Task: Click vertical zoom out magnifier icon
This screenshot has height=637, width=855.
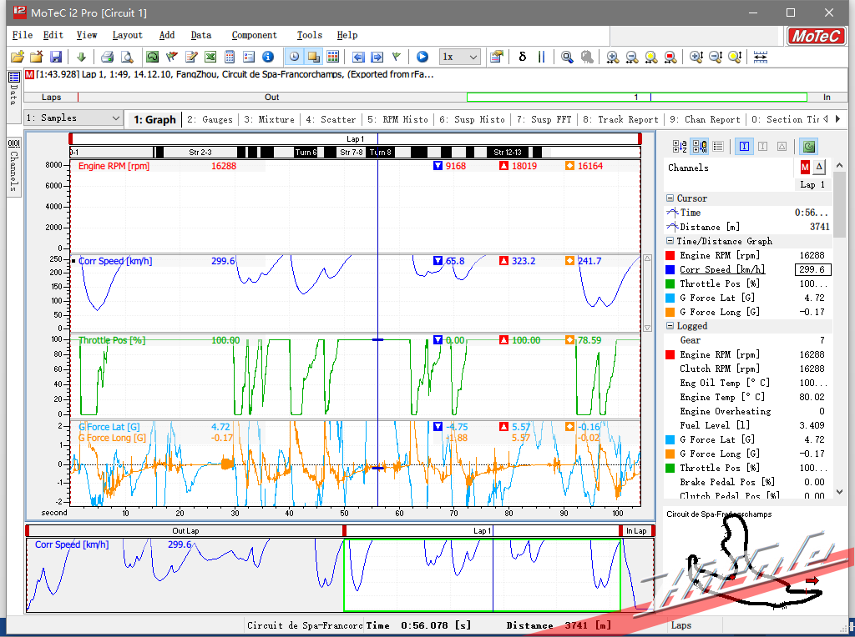Action: 716,57
